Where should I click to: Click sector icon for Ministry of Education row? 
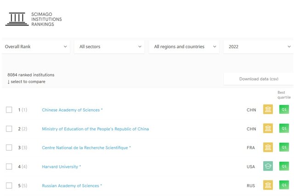click(x=268, y=129)
